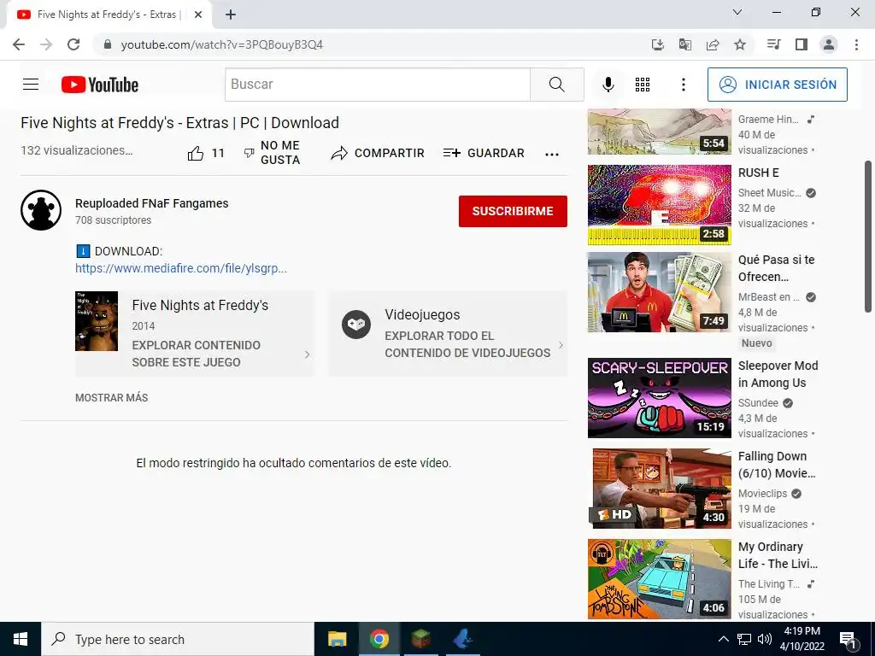Open Five Nights at Freddy's game card

pos(194,334)
